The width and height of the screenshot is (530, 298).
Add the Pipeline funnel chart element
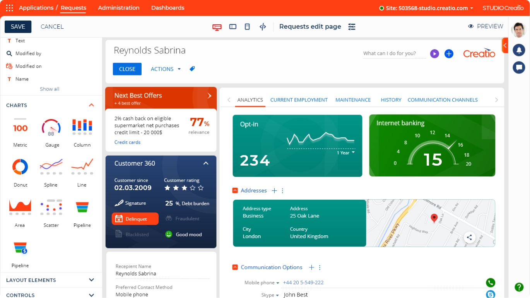82,215
